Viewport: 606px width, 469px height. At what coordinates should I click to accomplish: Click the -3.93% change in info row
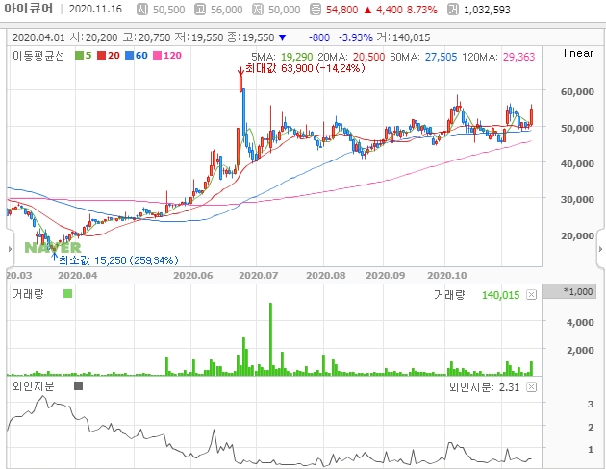tap(356, 37)
